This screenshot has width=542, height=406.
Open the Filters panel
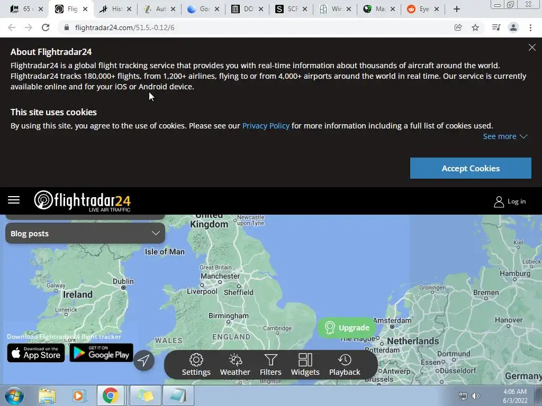pyautogui.click(x=270, y=365)
